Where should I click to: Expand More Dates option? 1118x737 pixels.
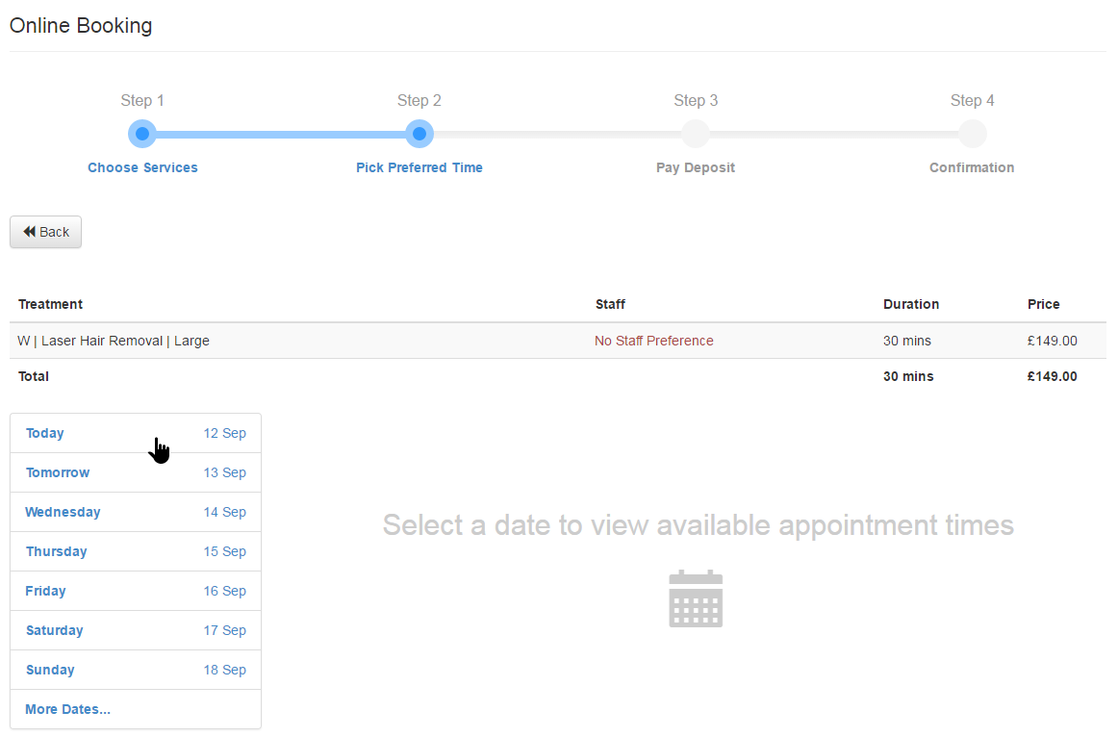[68, 709]
